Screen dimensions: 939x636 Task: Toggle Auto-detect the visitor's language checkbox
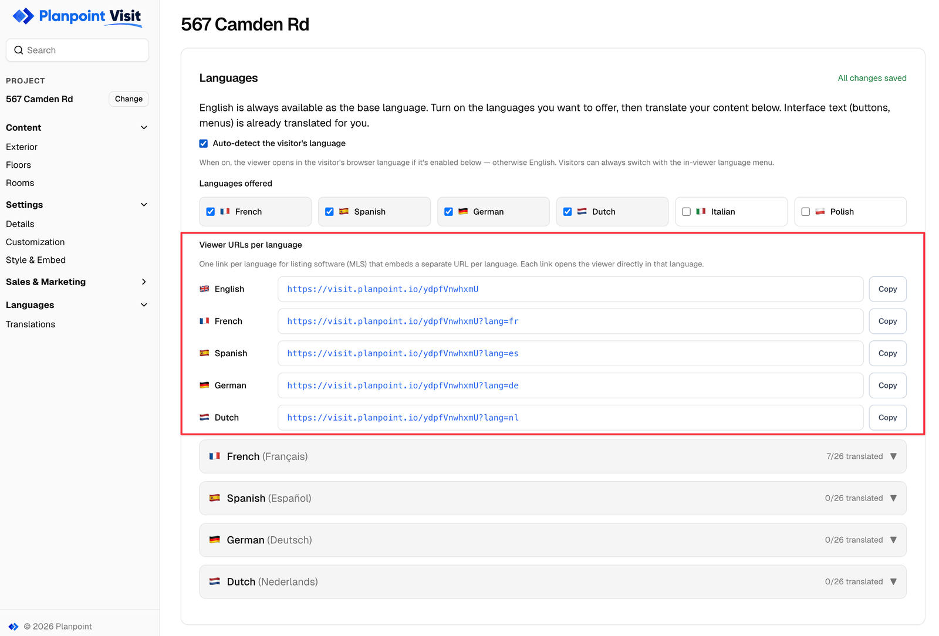pos(204,144)
